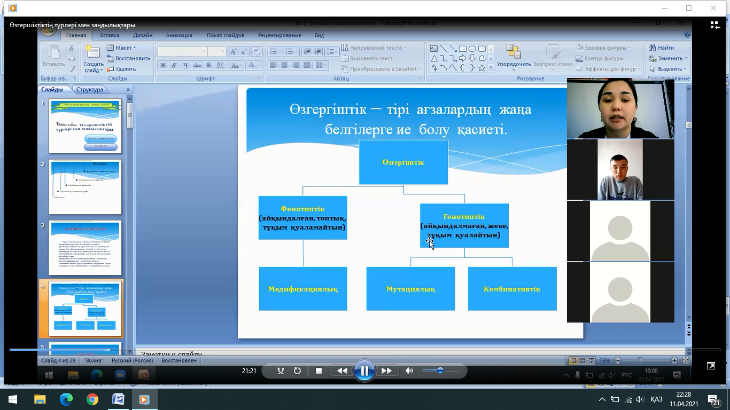730x410 pixels.
Task: Justify text in the paragraph group
Action: click(307, 66)
